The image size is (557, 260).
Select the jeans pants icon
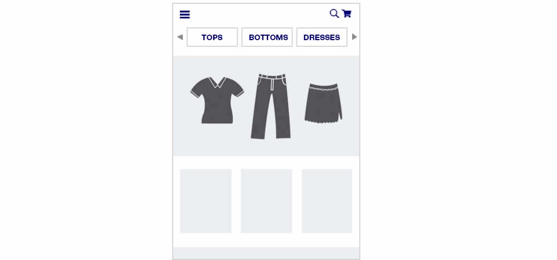(x=271, y=106)
